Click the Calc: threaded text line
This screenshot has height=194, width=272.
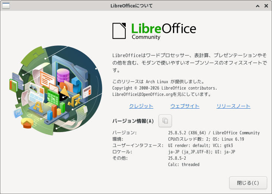184,165
